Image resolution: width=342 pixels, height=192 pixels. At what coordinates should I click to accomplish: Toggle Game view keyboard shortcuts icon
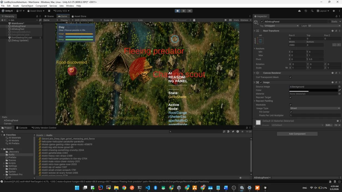230,20
